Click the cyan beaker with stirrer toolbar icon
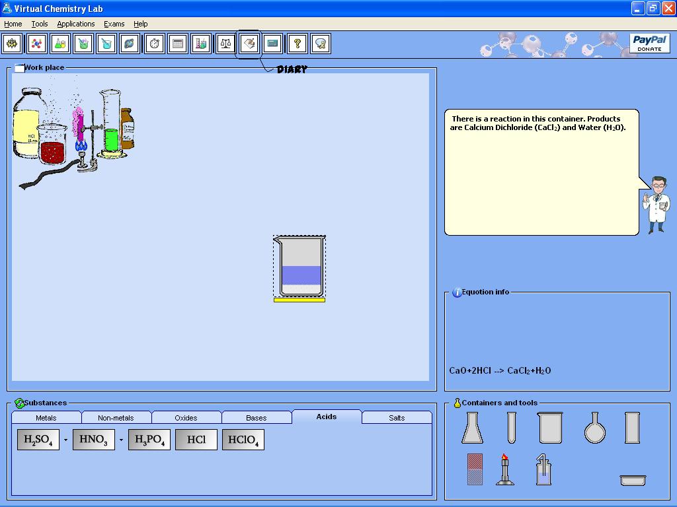 (106, 44)
